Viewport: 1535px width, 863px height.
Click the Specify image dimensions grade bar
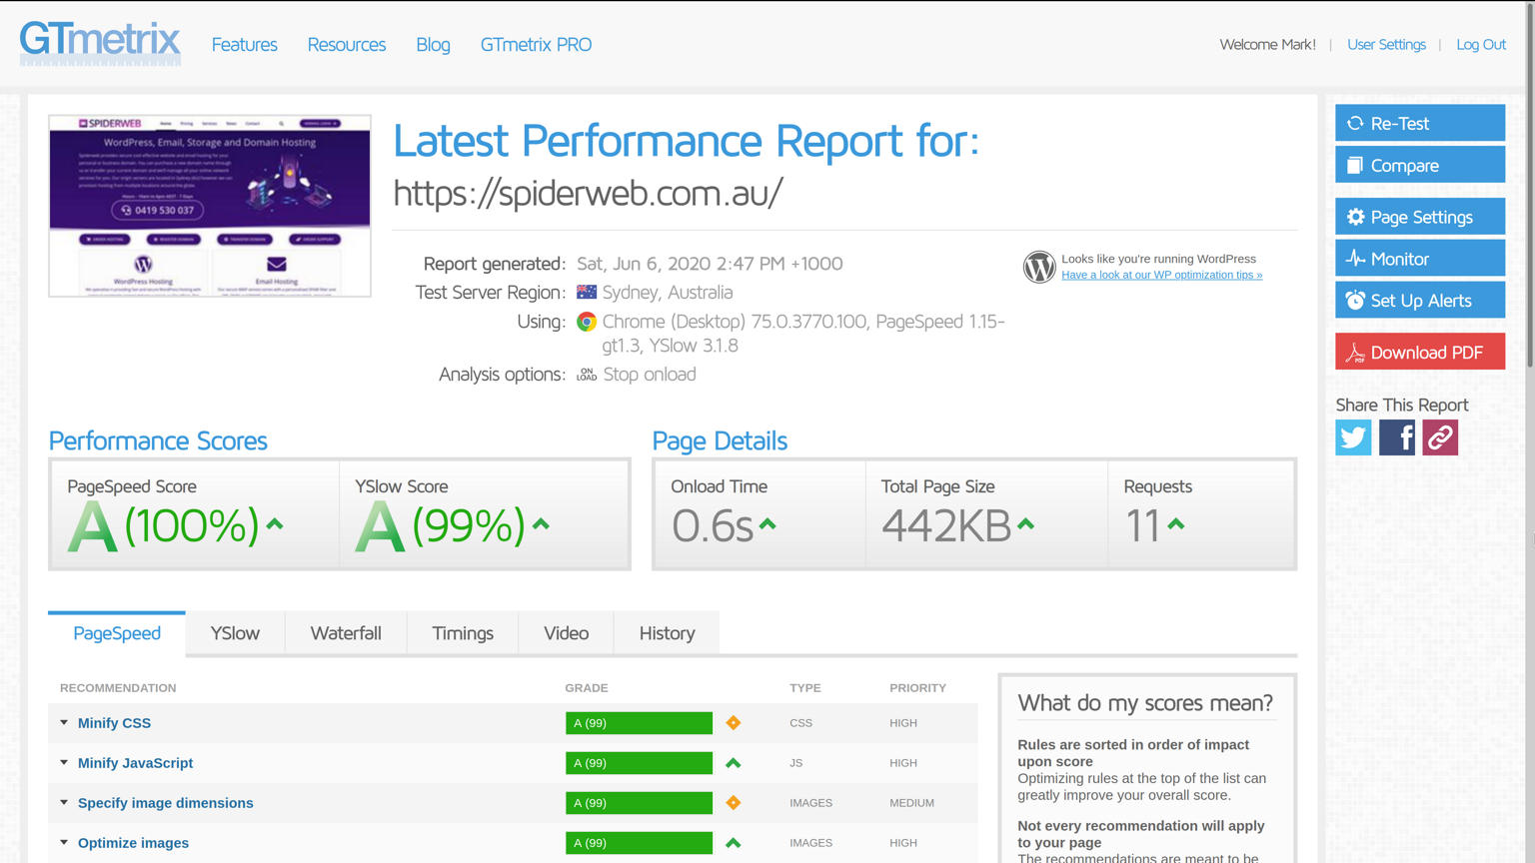pyautogui.click(x=639, y=803)
